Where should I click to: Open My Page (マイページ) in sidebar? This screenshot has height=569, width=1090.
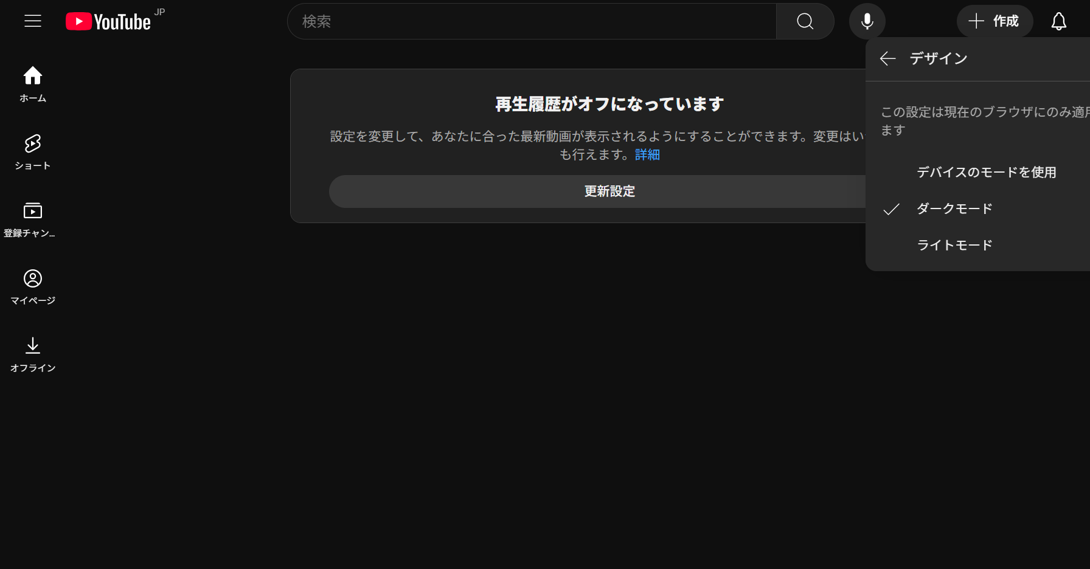coord(33,286)
